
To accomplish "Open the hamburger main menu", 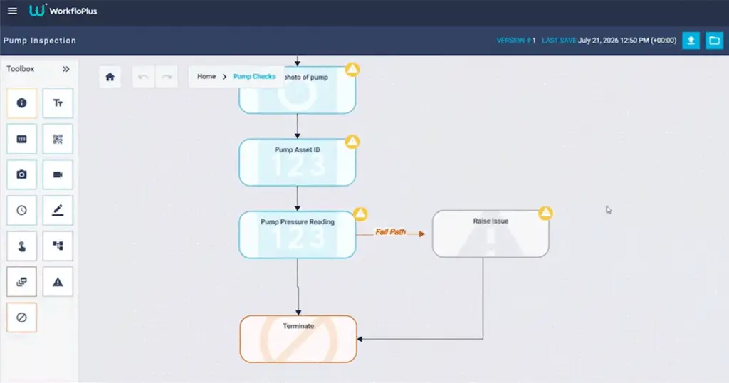I will 13,11.
